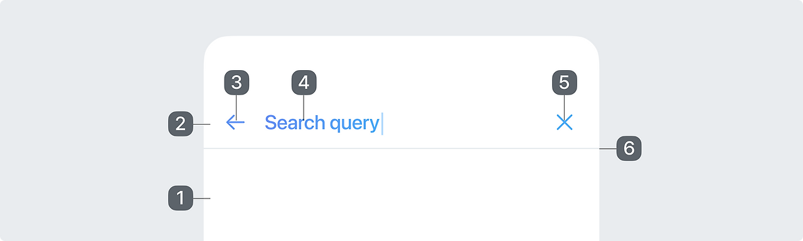
Task: Click the leader line beside badge 1
Action: coord(201,198)
